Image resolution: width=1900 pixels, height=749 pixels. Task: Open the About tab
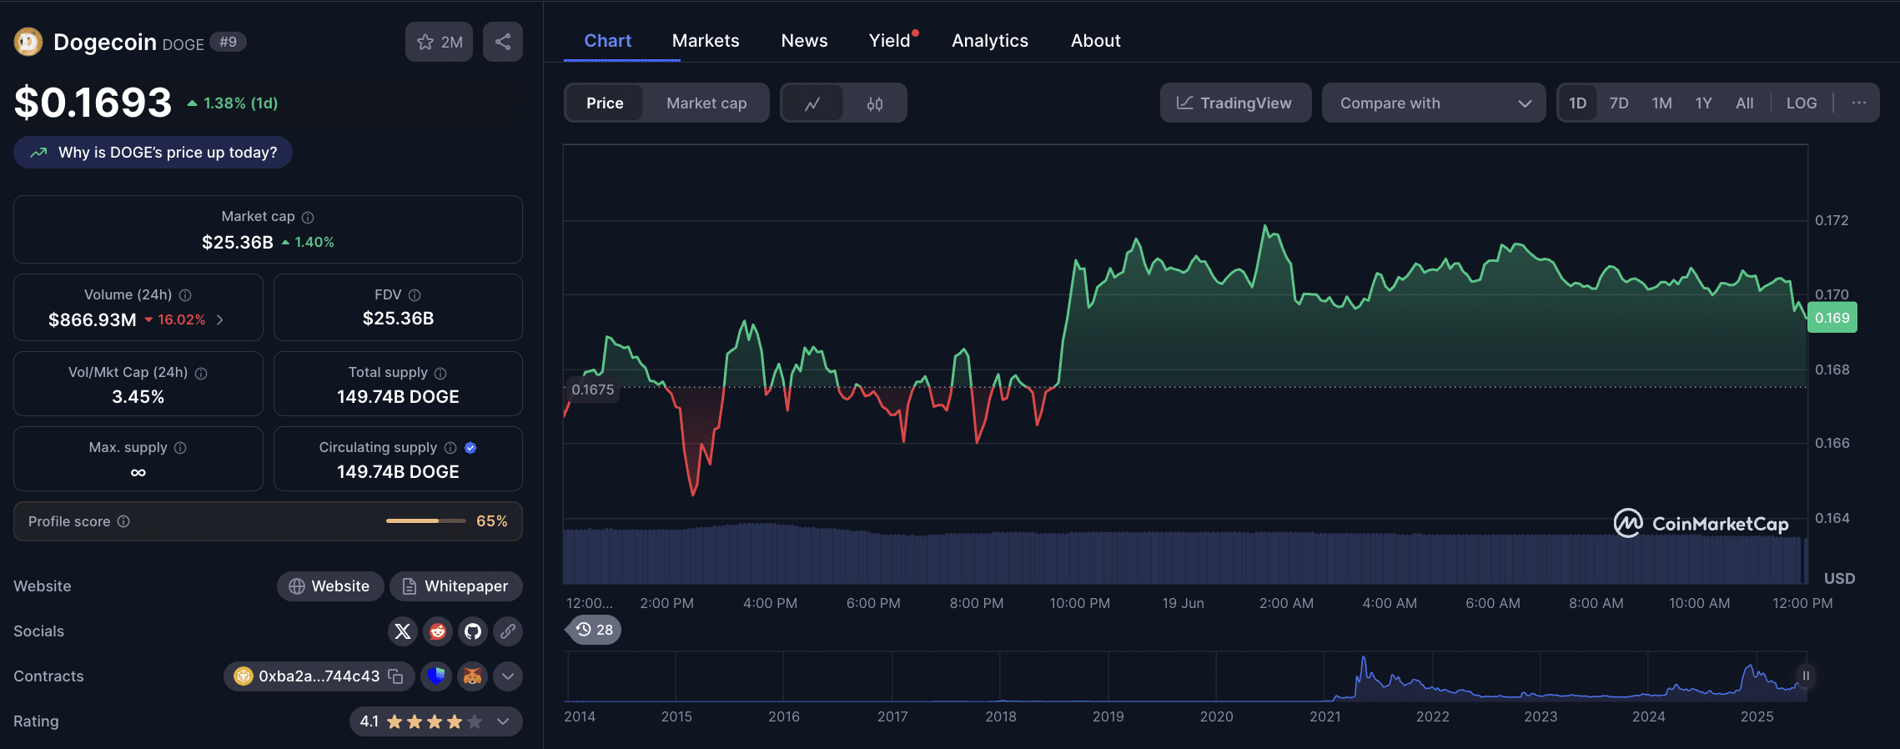pyautogui.click(x=1095, y=41)
